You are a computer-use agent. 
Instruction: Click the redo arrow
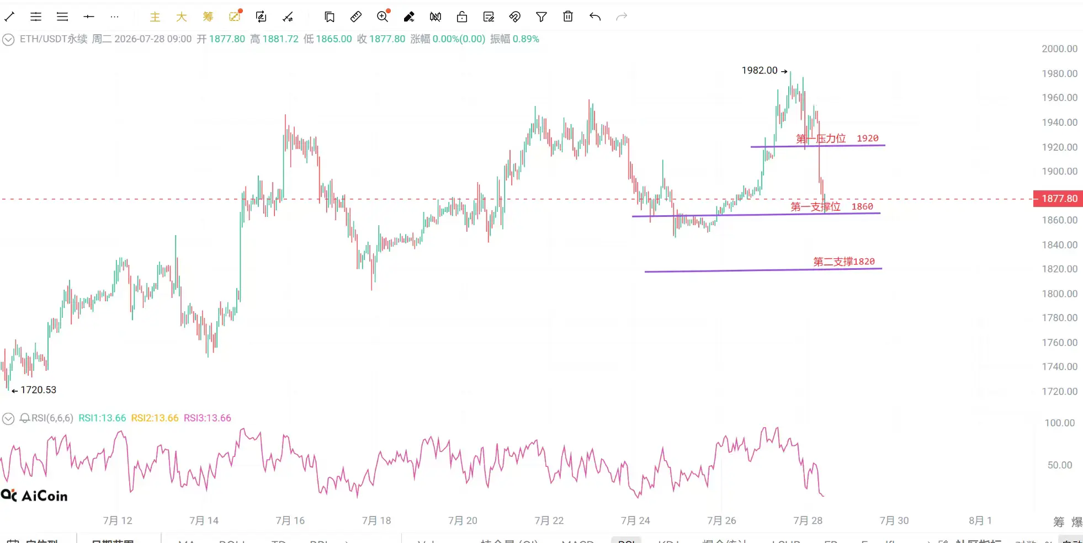pos(622,17)
